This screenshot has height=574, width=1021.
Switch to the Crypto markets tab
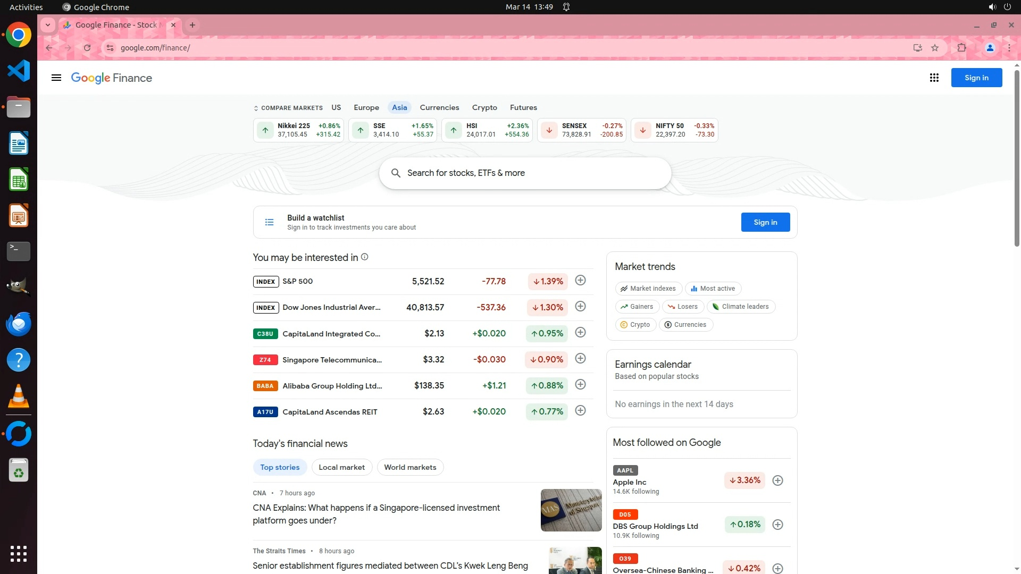[484, 107]
